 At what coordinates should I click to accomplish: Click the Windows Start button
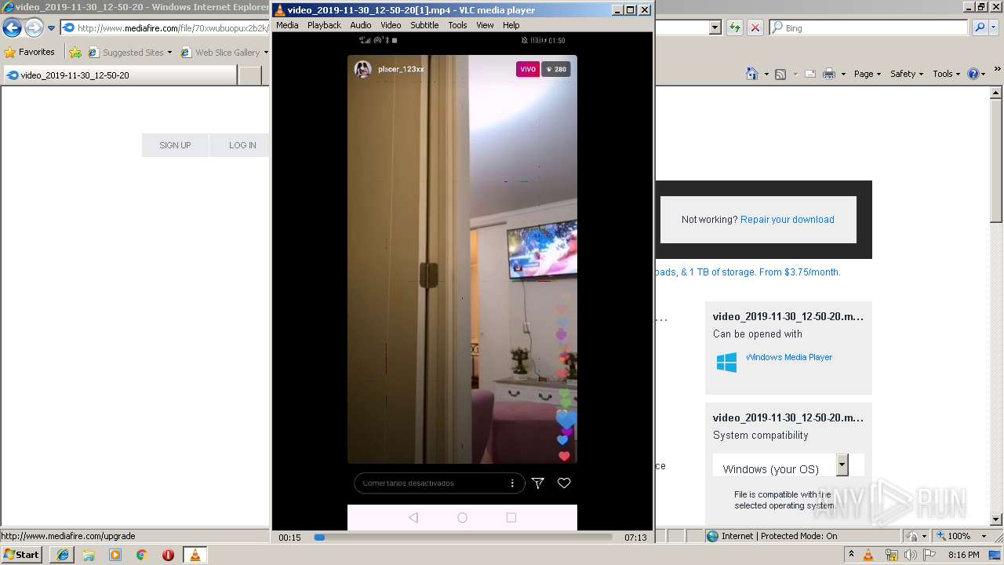pyautogui.click(x=22, y=554)
